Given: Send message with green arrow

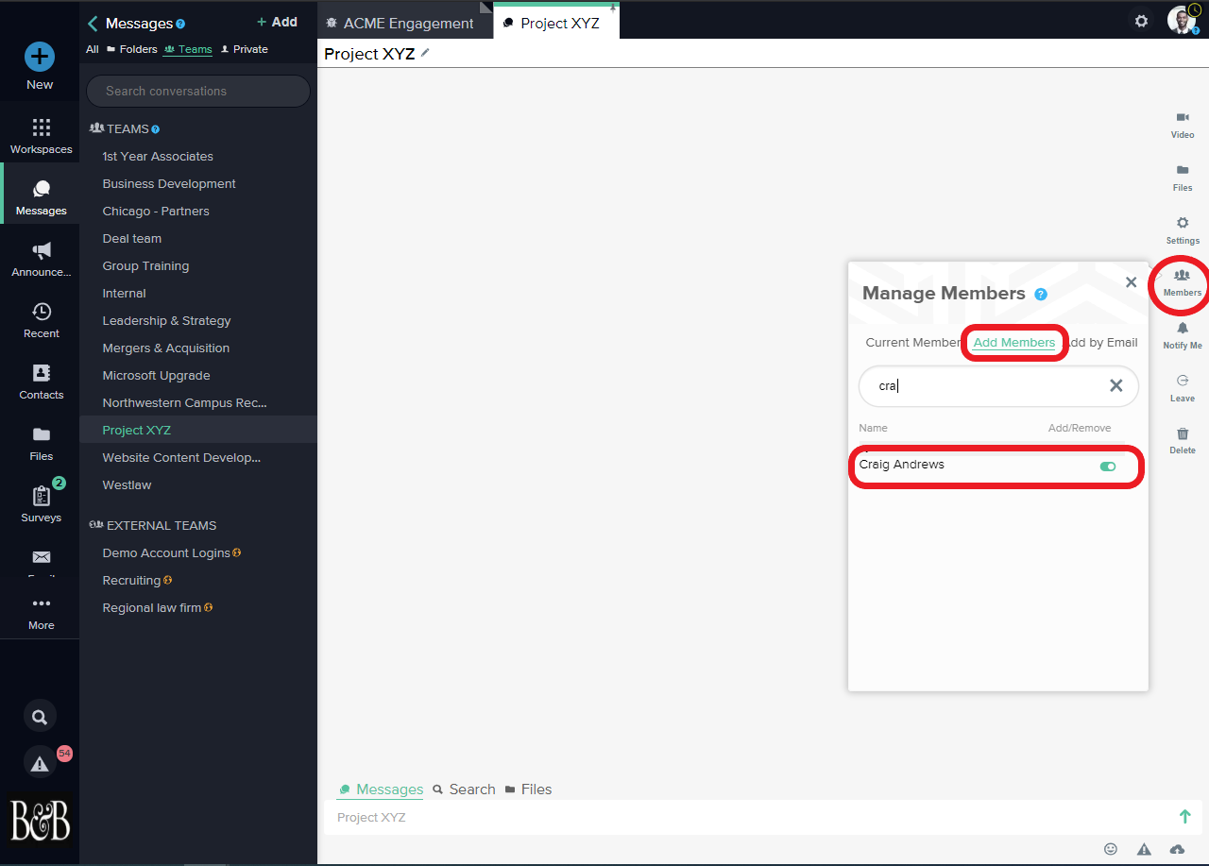Looking at the screenshot, I should [x=1184, y=817].
